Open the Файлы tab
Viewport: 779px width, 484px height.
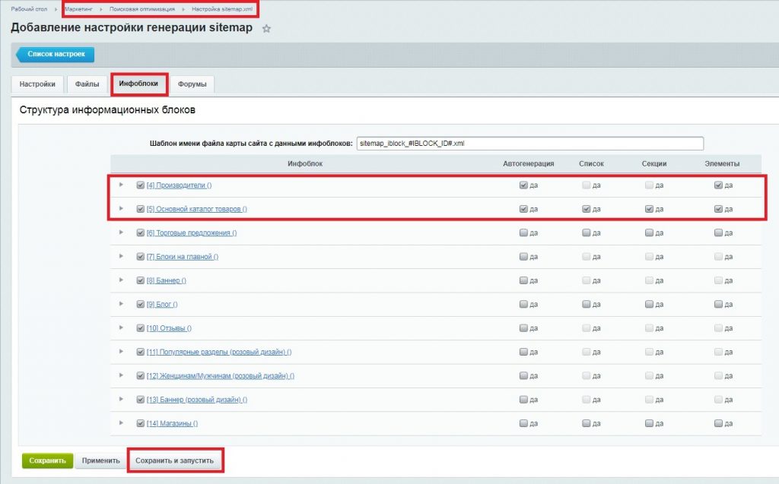coord(87,84)
